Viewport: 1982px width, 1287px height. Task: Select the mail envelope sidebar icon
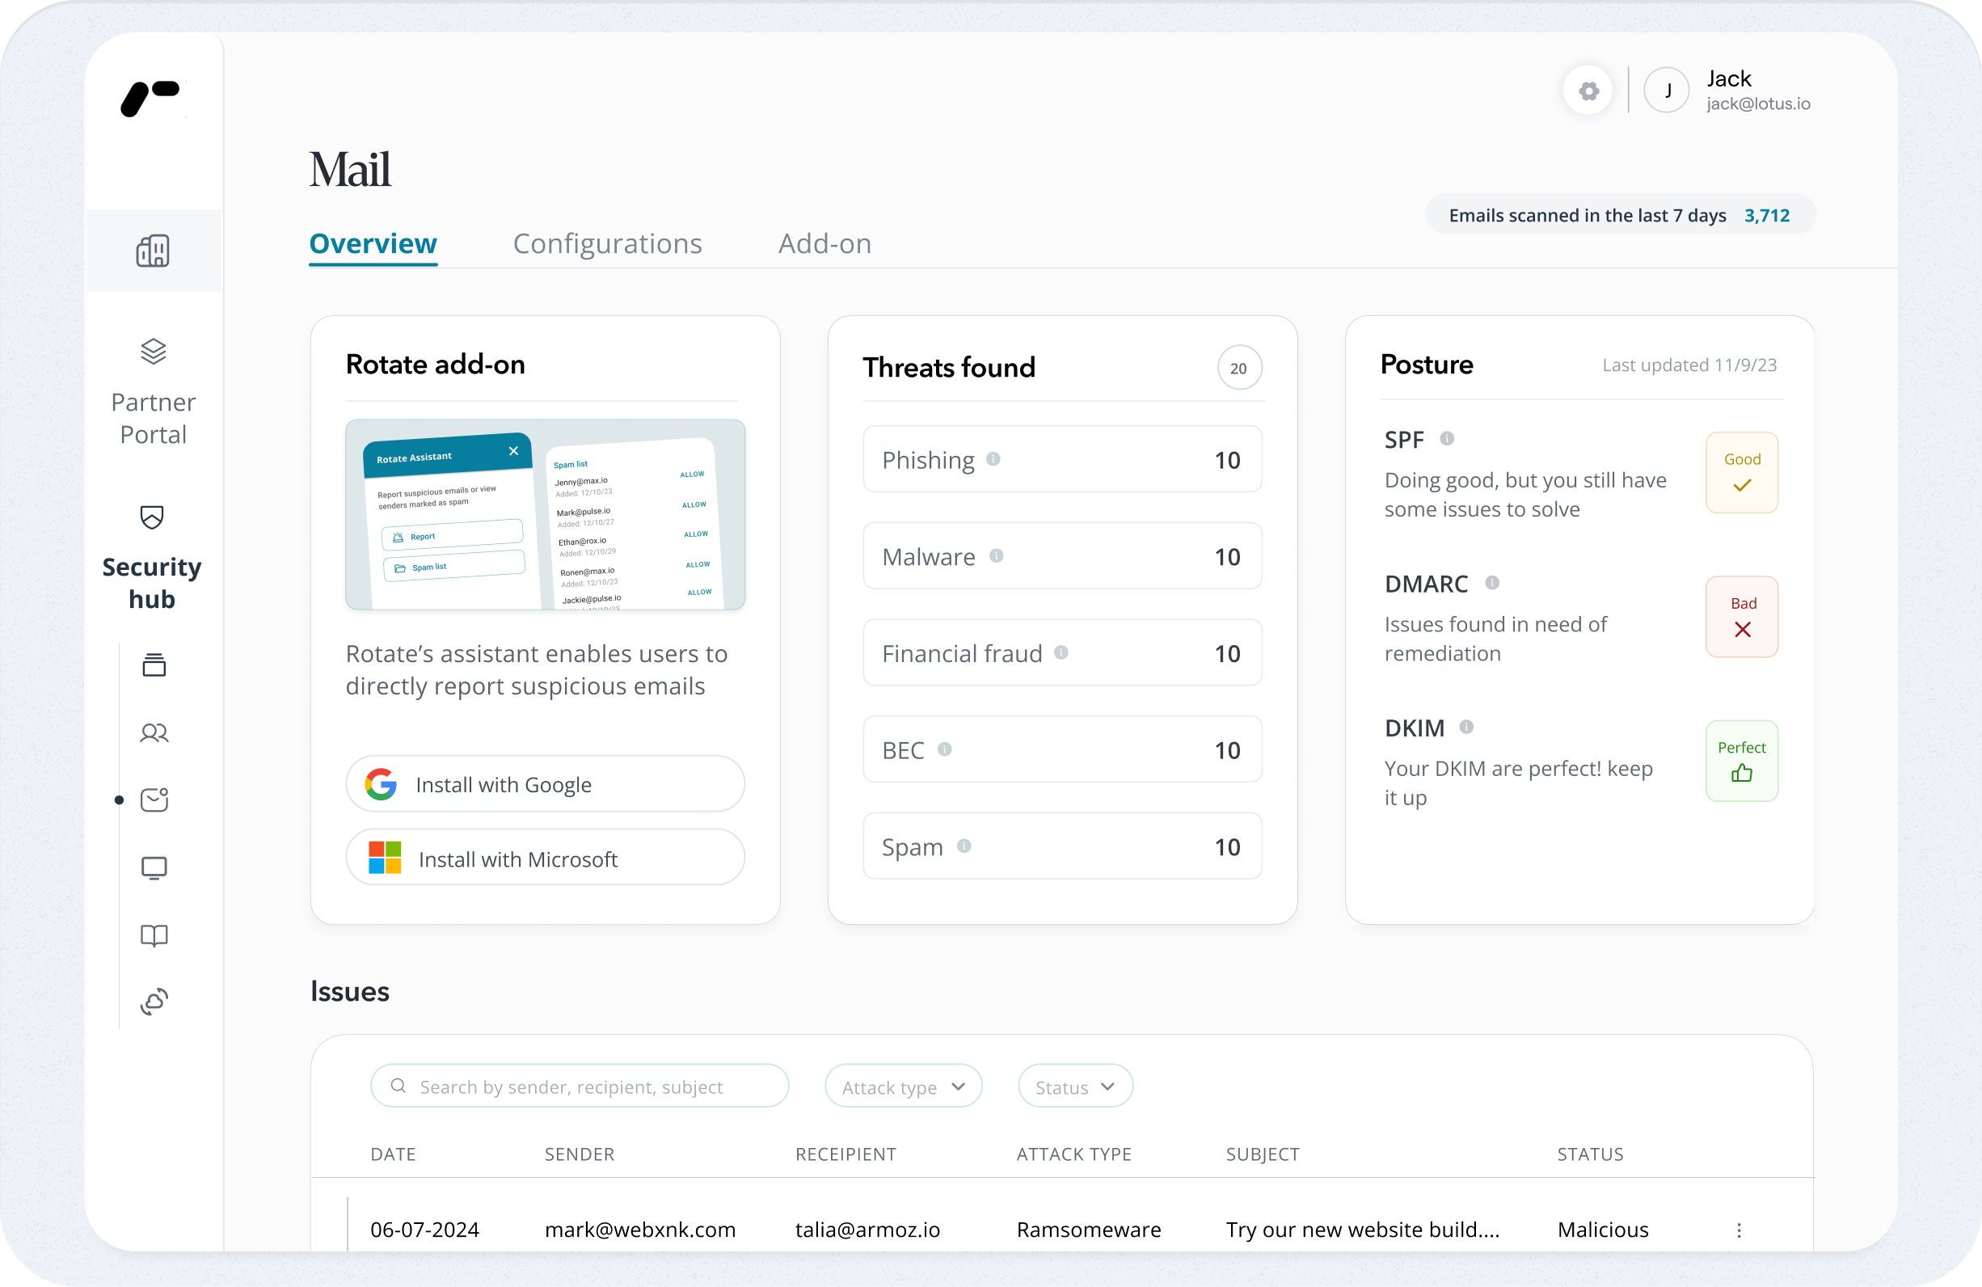[x=154, y=800]
